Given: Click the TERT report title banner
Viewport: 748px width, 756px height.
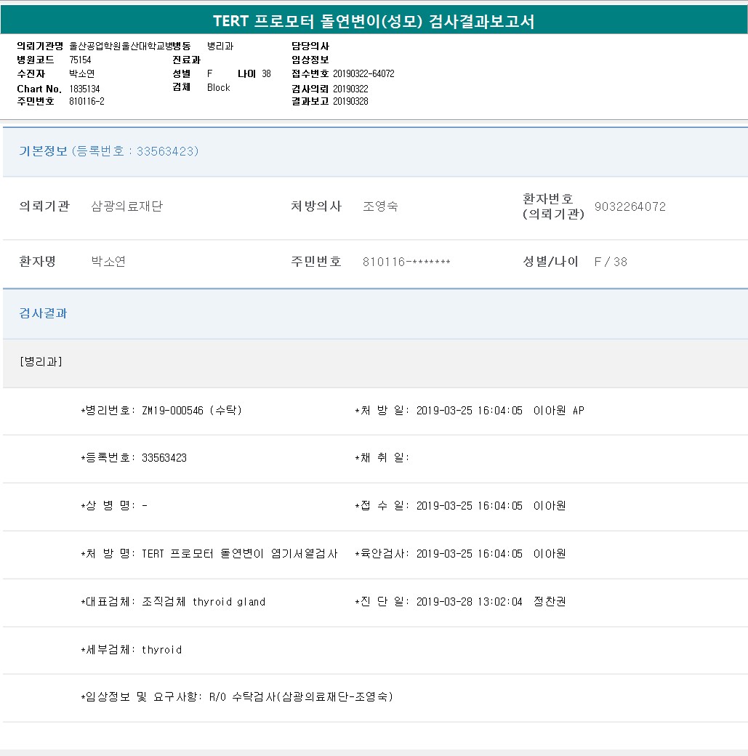Looking at the screenshot, I should point(374,21).
